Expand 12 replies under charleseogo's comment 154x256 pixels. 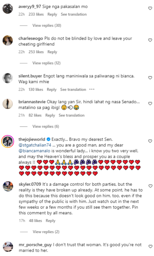coord(46,63)
